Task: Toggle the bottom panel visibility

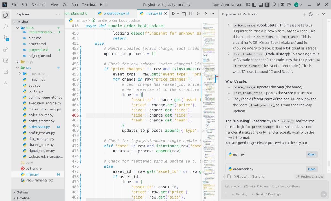Action: click(x=260, y=5)
